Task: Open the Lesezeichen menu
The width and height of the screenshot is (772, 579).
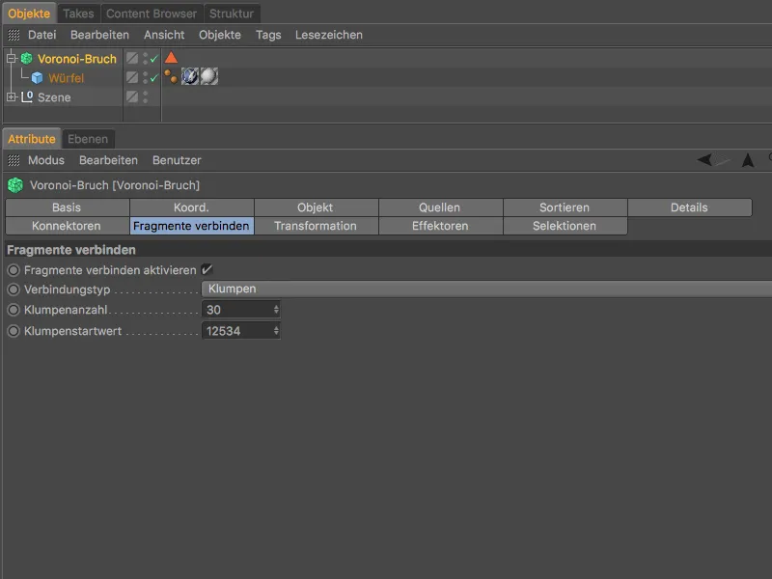Action: click(329, 35)
